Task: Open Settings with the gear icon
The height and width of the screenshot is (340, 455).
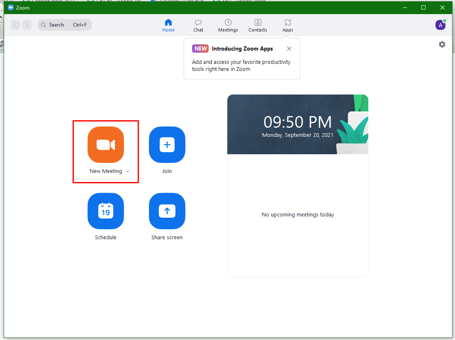Action: [442, 44]
